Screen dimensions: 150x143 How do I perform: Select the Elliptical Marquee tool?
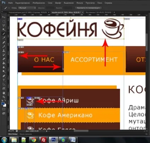pyautogui.click(x=4, y=21)
